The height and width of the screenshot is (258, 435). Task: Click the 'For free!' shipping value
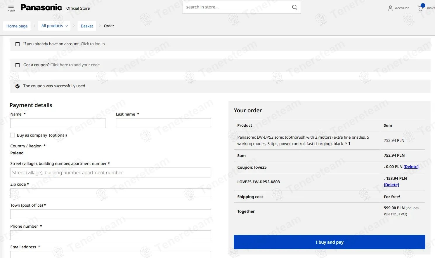(392, 197)
